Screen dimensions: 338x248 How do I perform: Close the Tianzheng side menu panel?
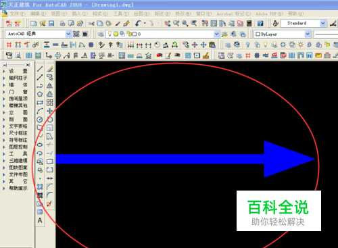click(x=28, y=65)
